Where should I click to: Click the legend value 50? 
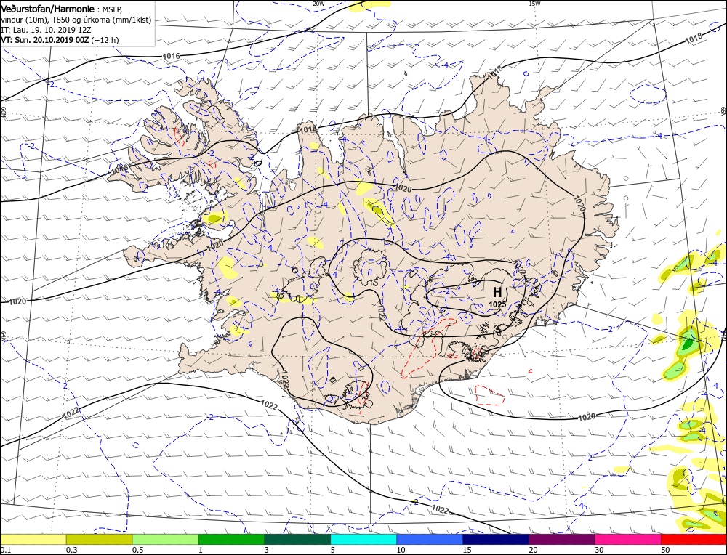[x=665, y=550]
